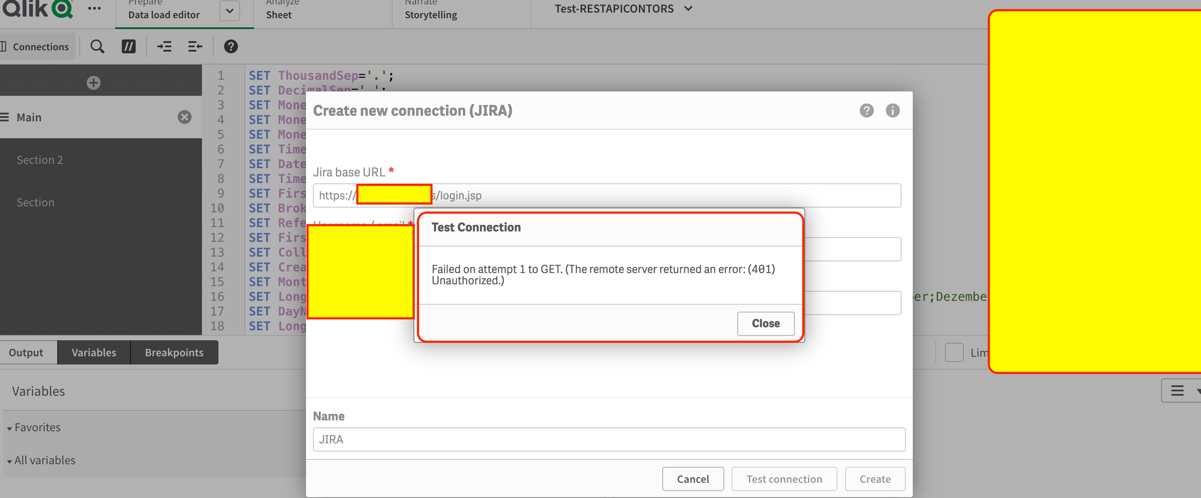Click the indent code icon
This screenshot has height=498, width=1201.
click(164, 47)
